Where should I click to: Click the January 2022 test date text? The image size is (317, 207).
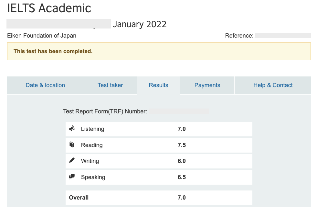point(140,24)
